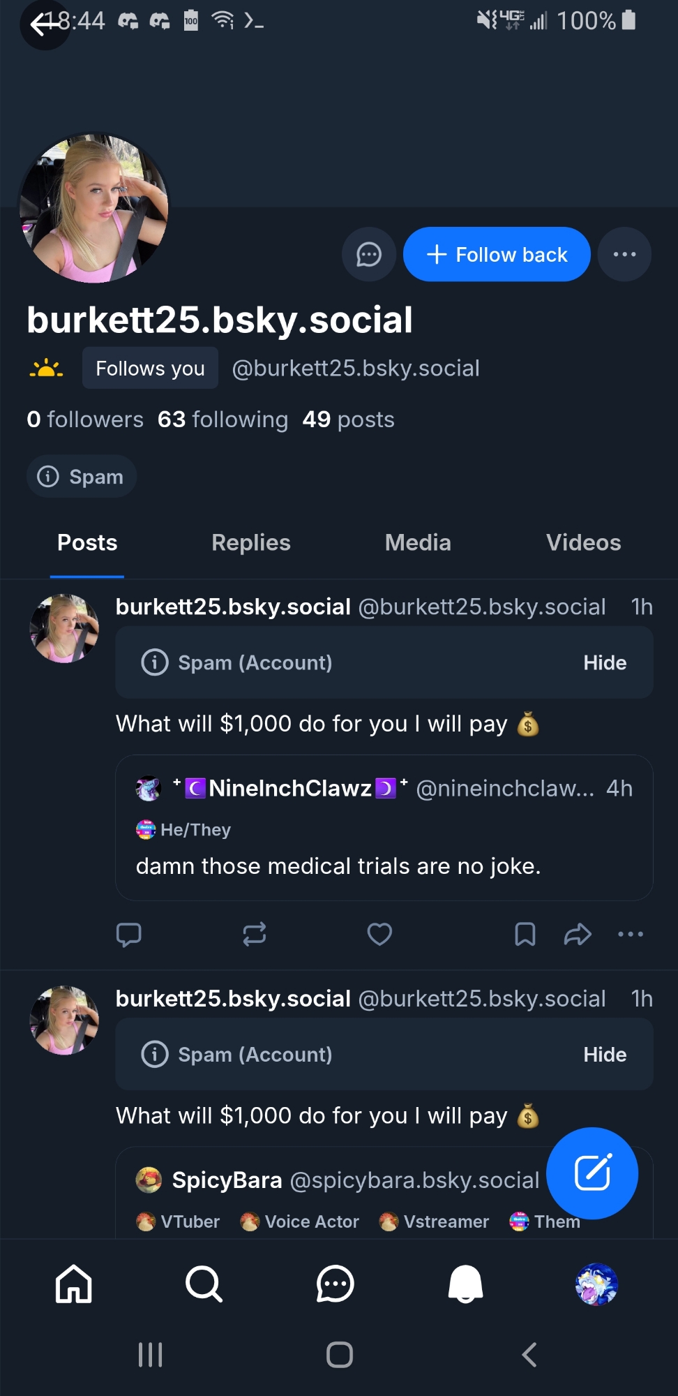Open notifications bell in bottom navigation

465,1284
